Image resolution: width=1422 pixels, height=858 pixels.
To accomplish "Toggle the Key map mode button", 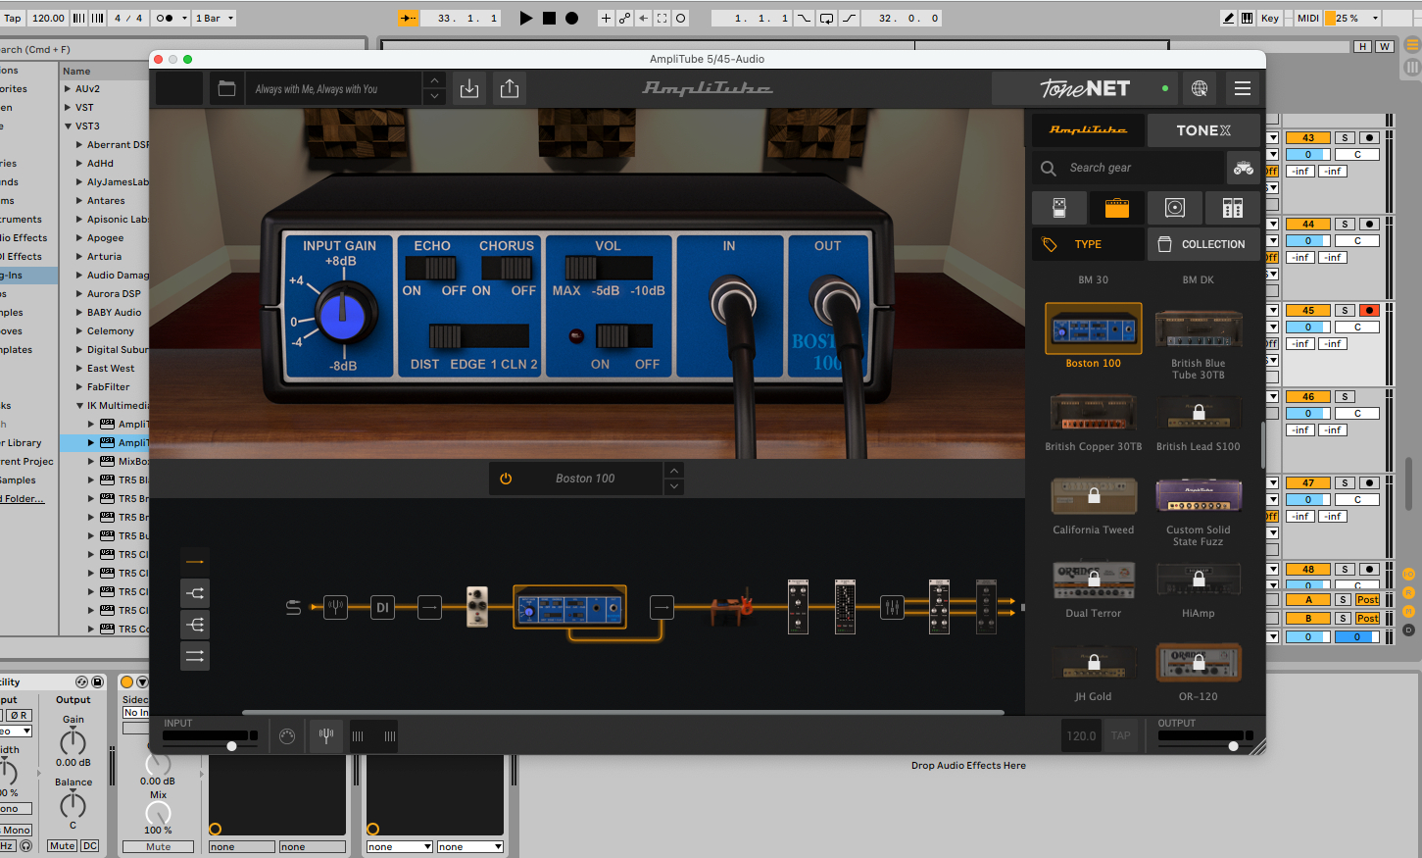I will pos(1270,18).
